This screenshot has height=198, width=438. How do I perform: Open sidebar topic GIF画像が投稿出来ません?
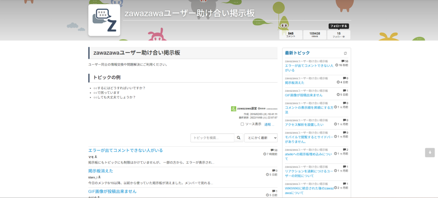(304, 95)
